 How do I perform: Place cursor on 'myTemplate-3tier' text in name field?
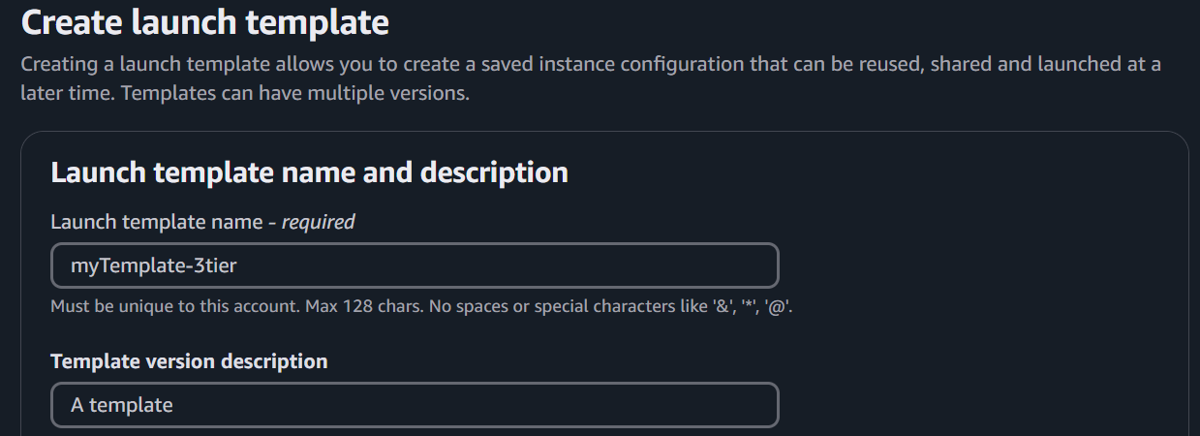154,265
